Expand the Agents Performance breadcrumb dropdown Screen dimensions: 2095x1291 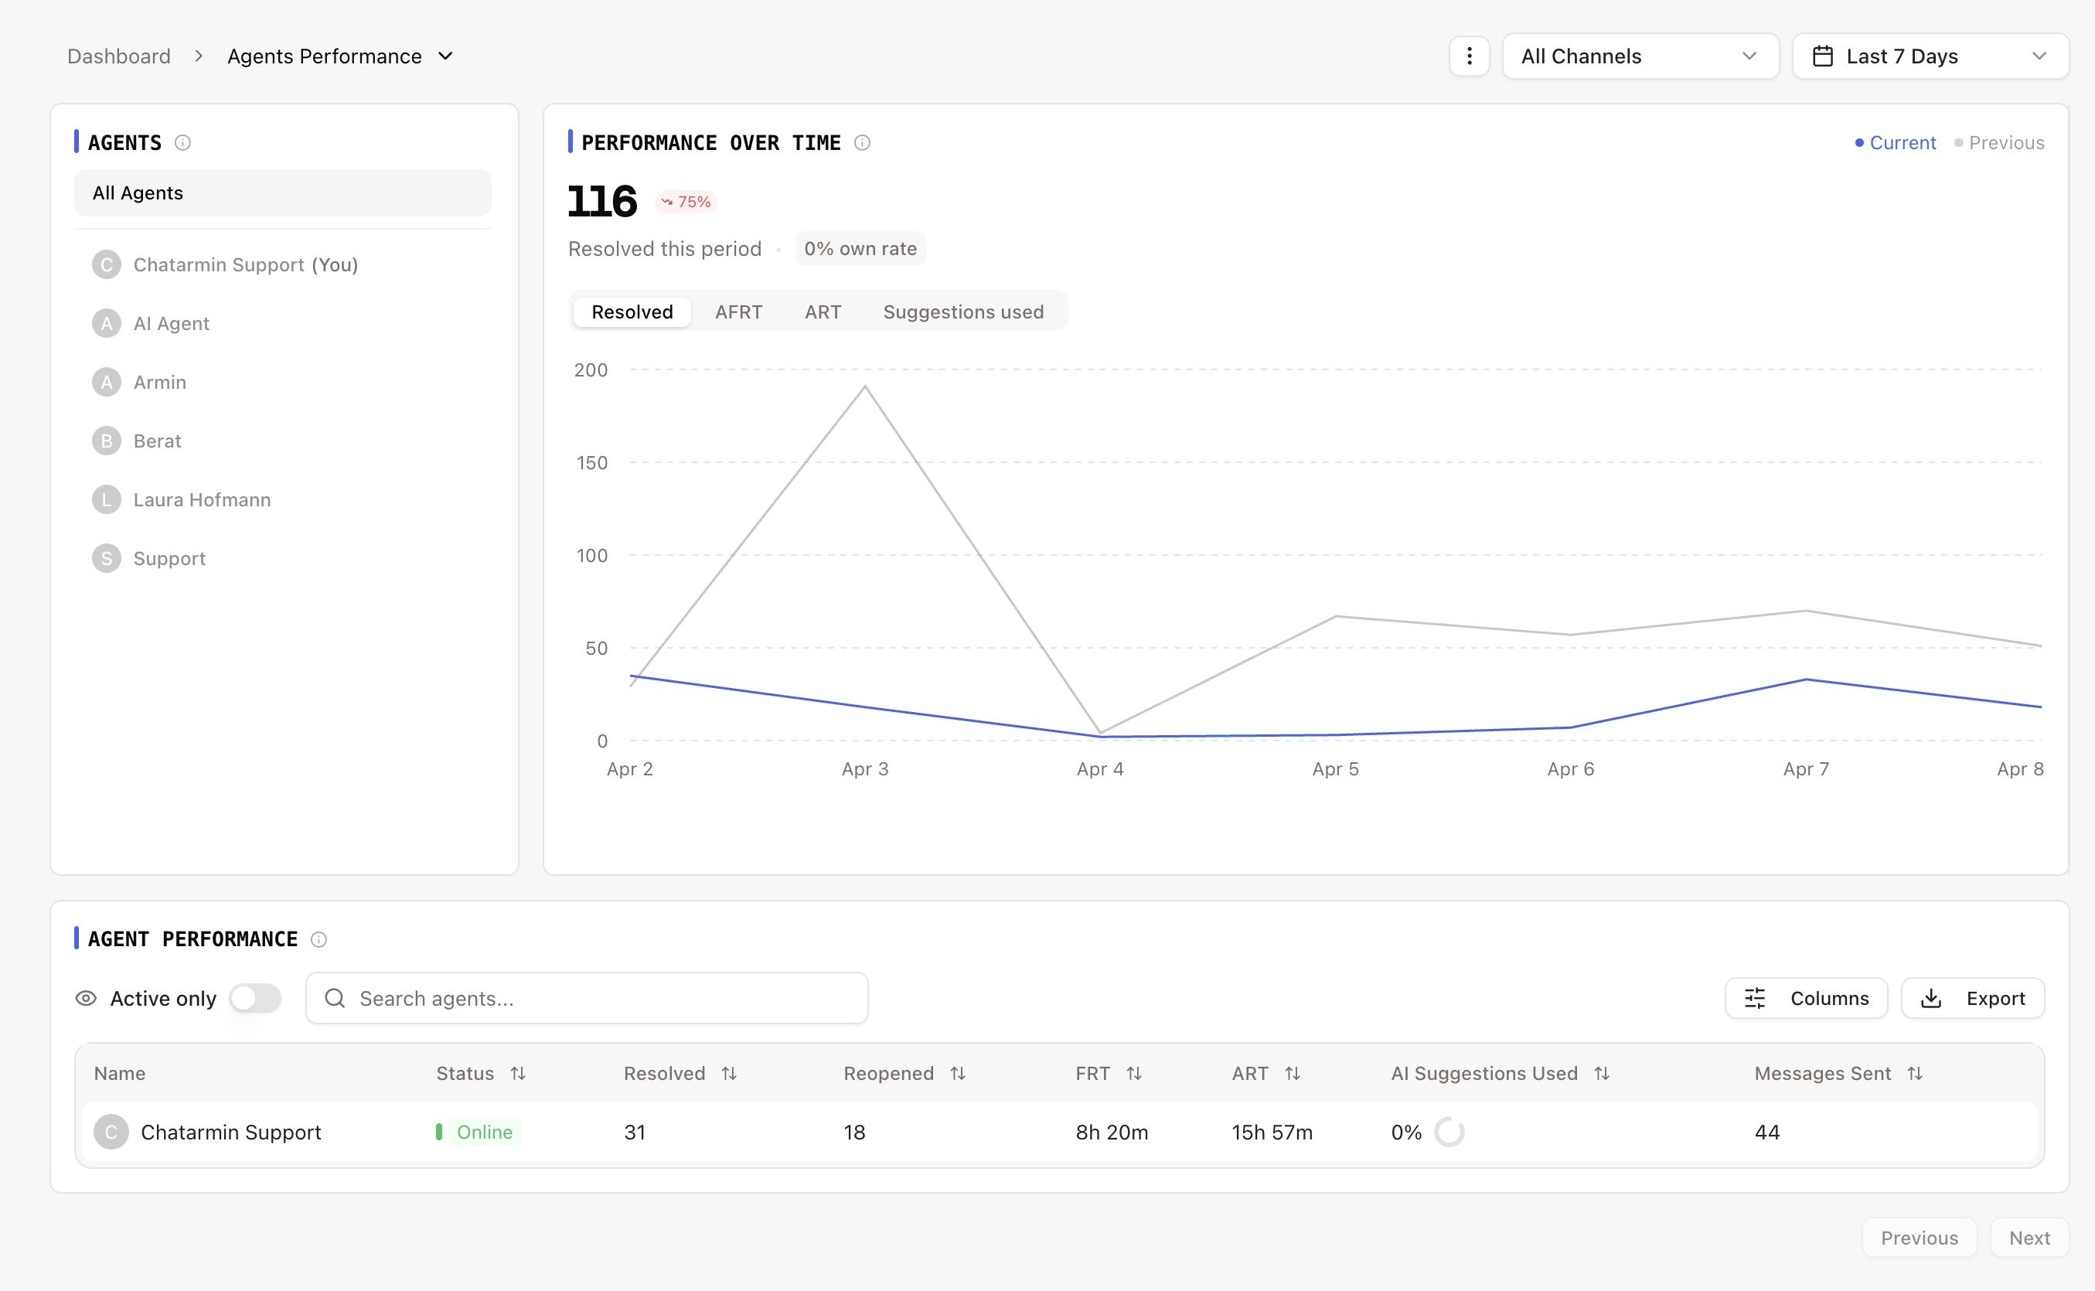coord(445,56)
